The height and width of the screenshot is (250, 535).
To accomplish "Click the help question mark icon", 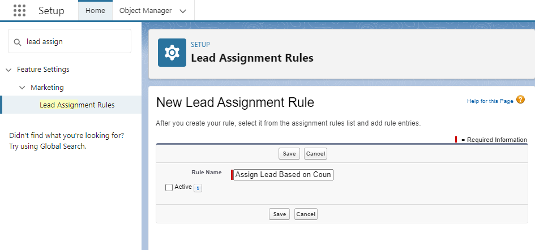I will coord(521,100).
